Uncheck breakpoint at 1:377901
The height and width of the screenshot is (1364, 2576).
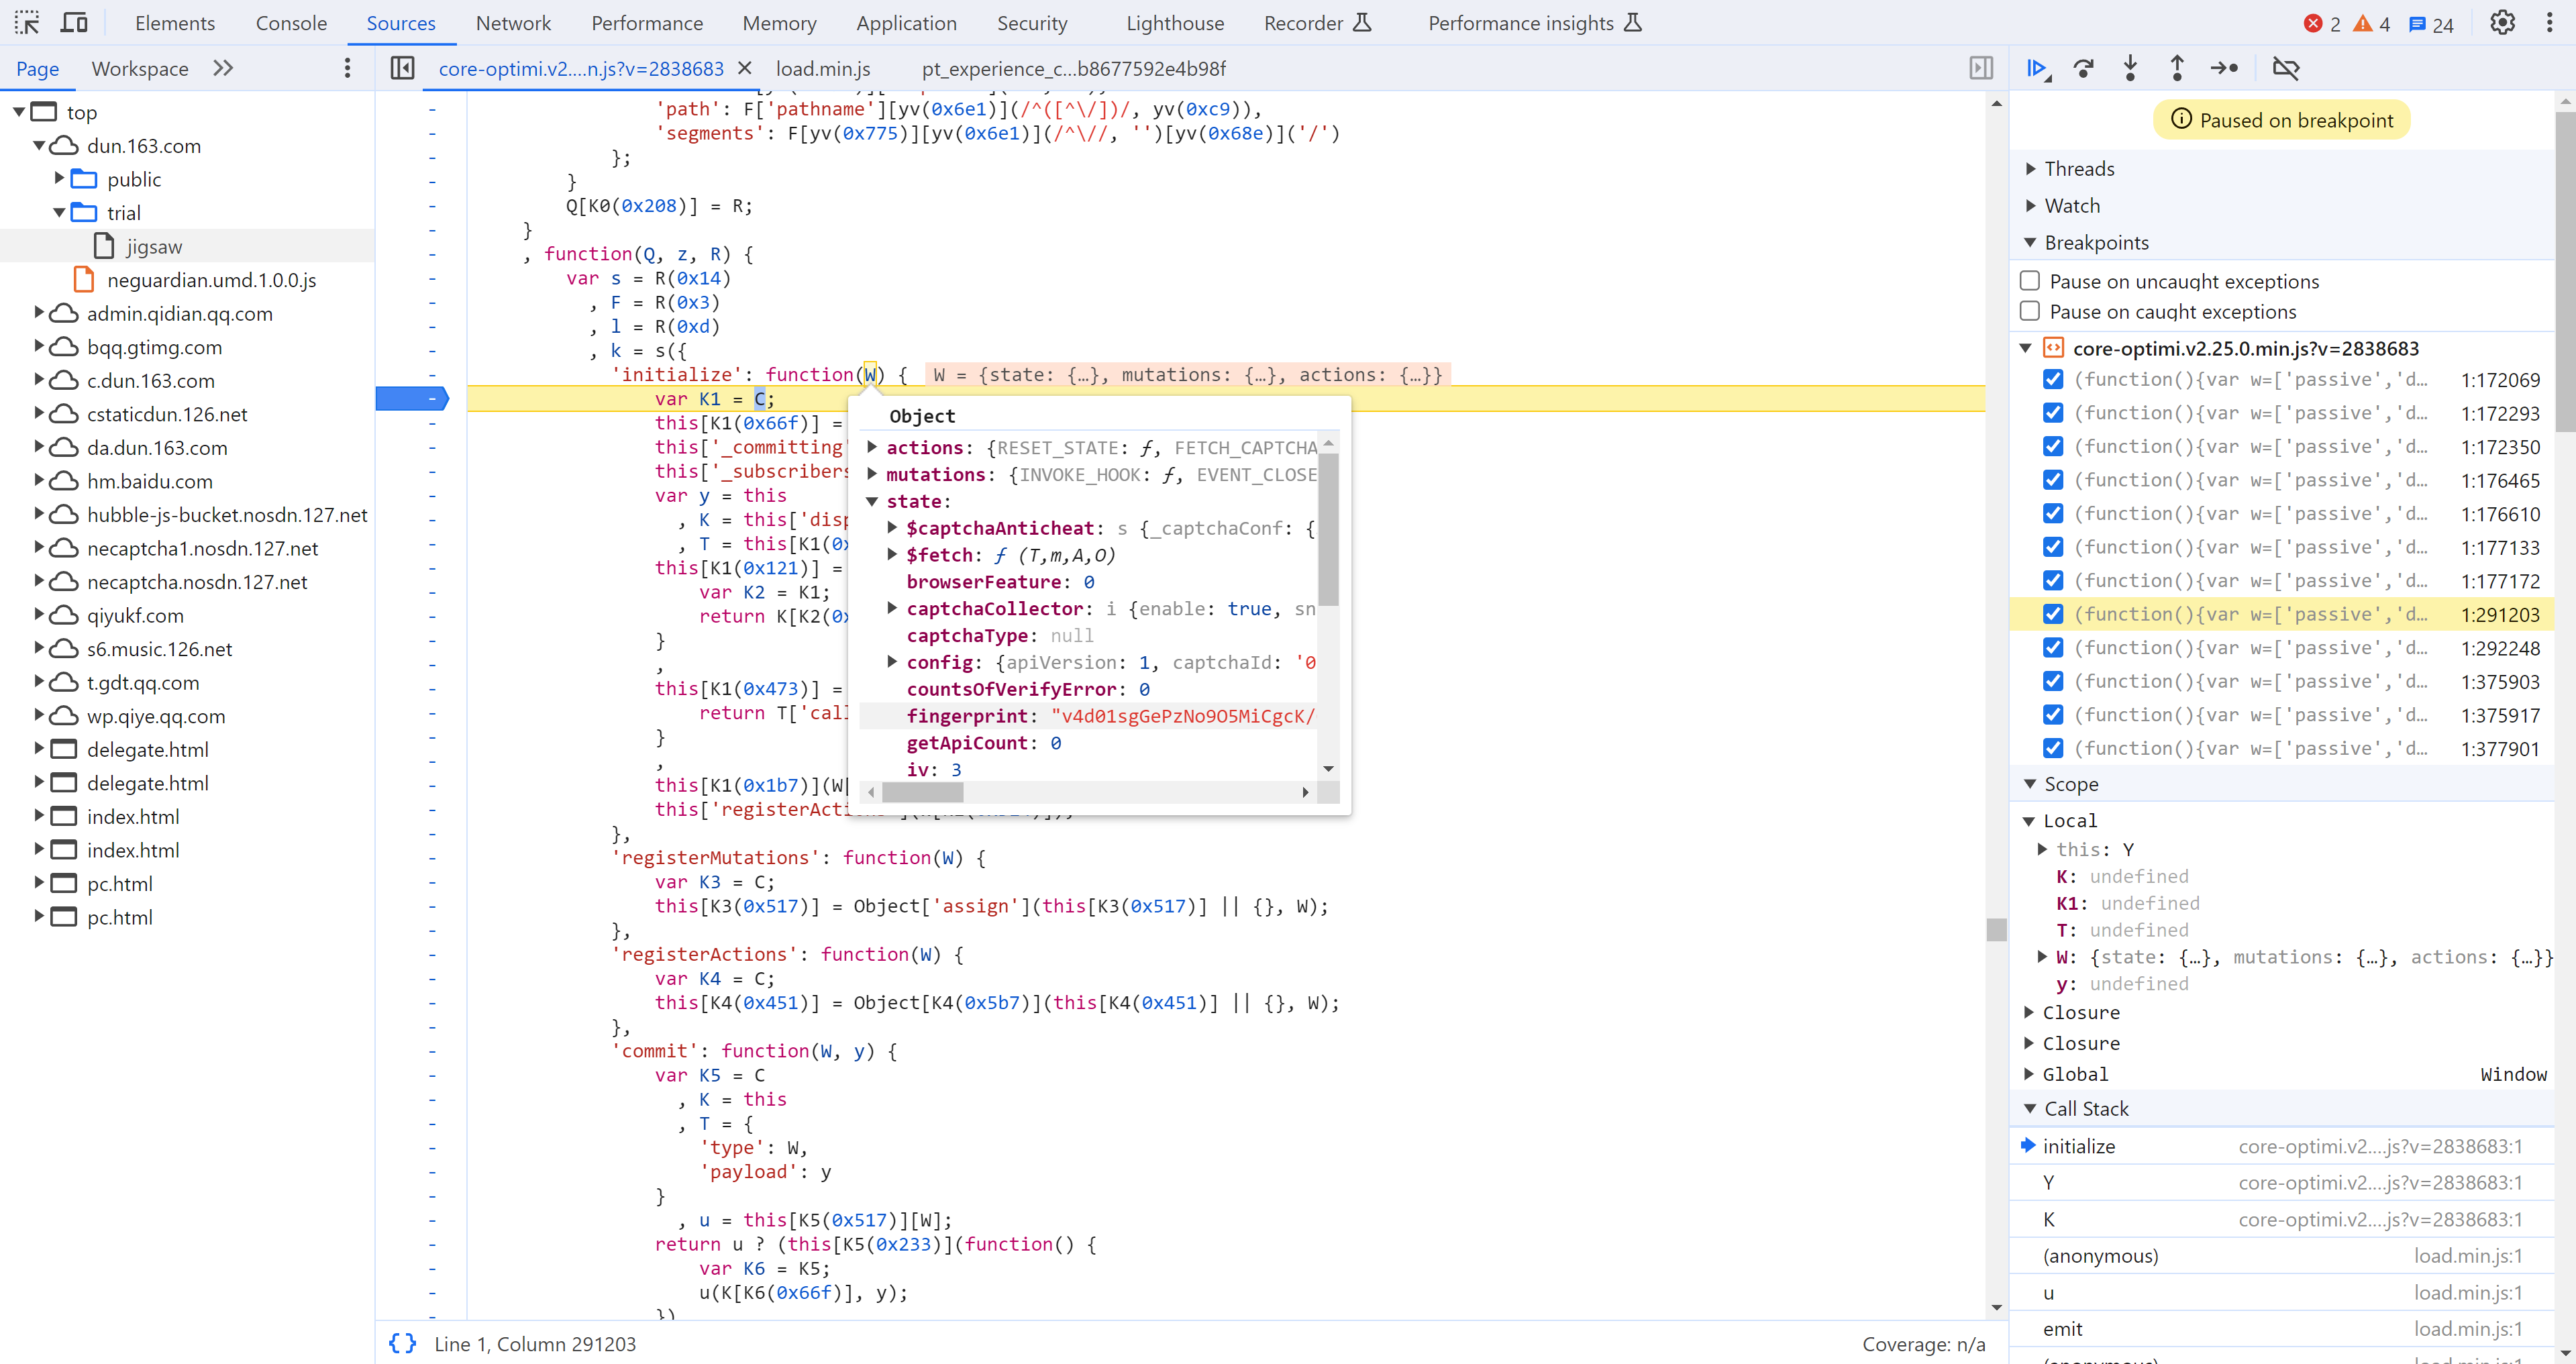pos(2053,747)
